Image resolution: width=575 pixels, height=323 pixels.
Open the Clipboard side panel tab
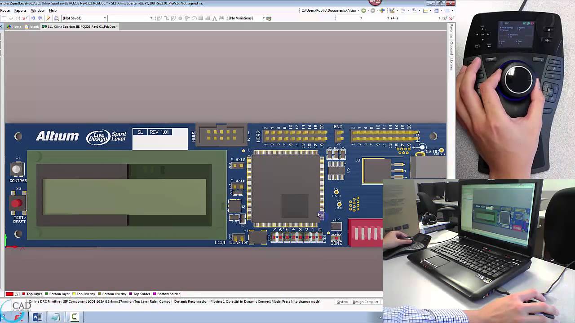(451, 48)
